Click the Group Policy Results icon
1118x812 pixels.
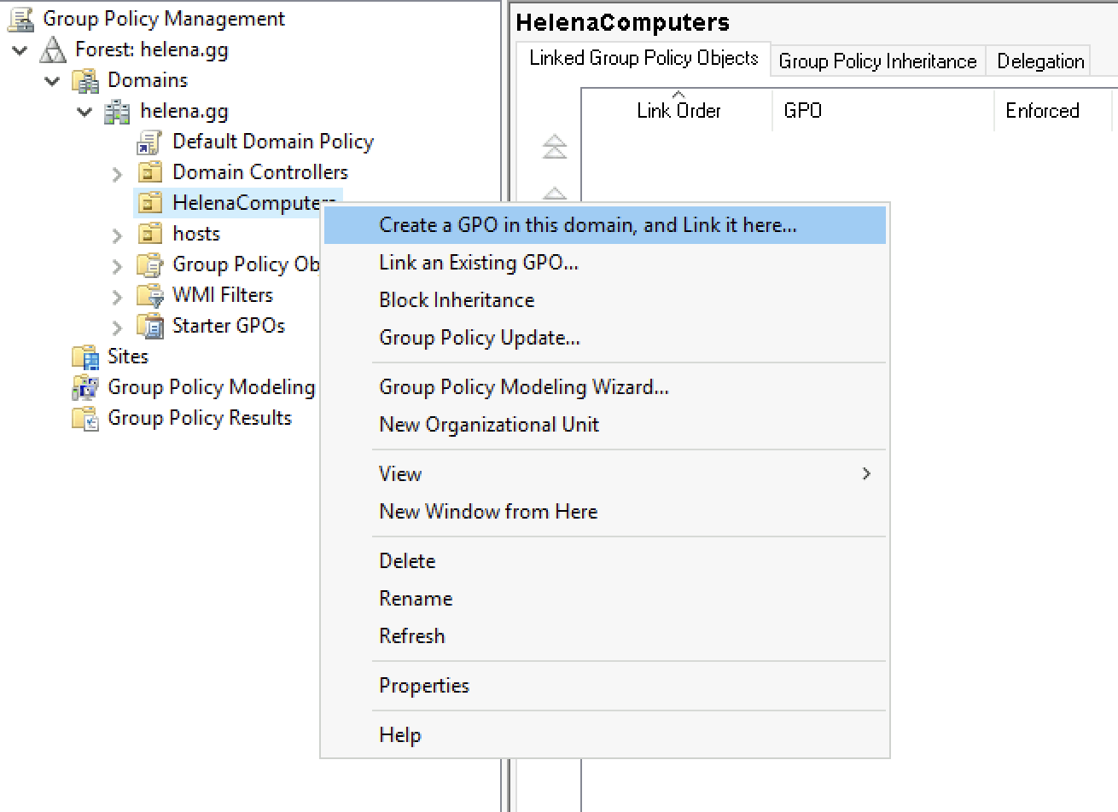(85, 419)
